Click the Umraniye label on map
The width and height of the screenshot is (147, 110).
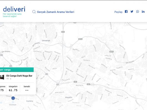pyautogui.click(x=46, y=41)
